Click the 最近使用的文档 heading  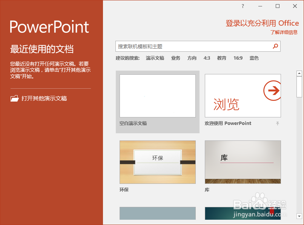pyautogui.click(x=42, y=49)
